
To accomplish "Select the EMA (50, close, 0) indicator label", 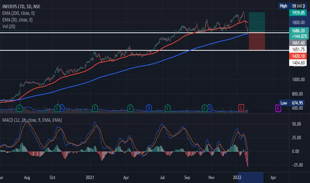I will coord(17,20).
